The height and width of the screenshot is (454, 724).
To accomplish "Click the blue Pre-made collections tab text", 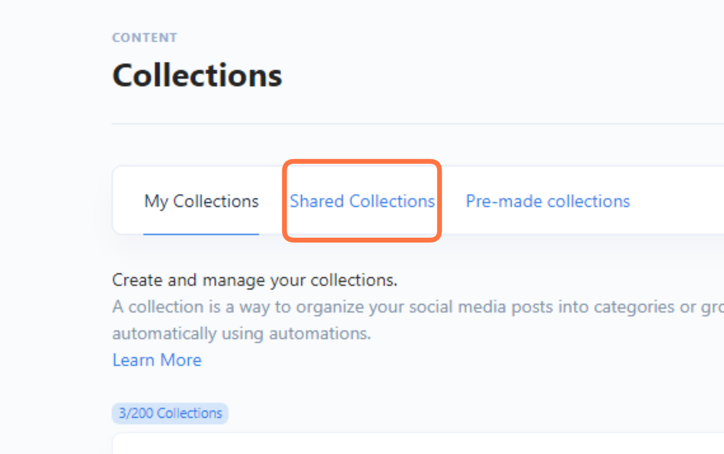I will [547, 201].
